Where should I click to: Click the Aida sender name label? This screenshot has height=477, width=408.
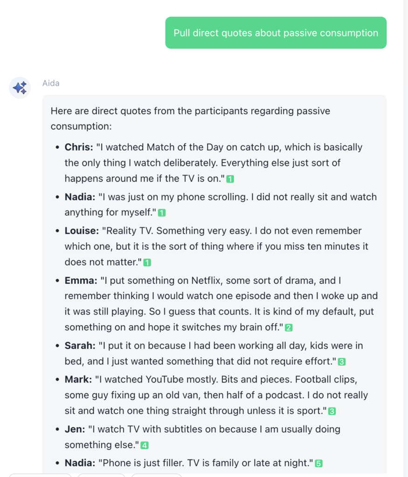pos(51,83)
